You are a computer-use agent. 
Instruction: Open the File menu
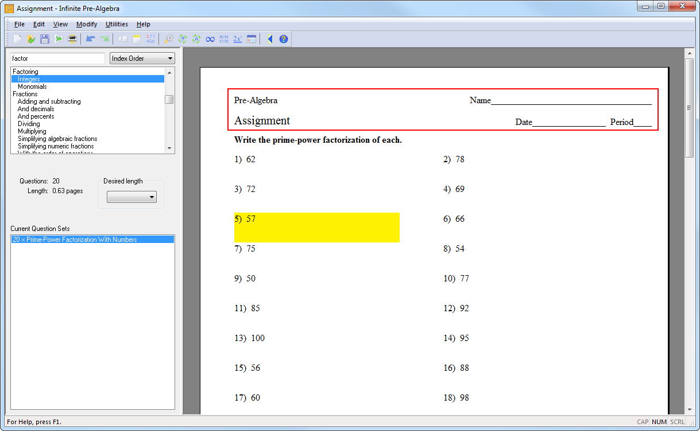click(x=20, y=24)
